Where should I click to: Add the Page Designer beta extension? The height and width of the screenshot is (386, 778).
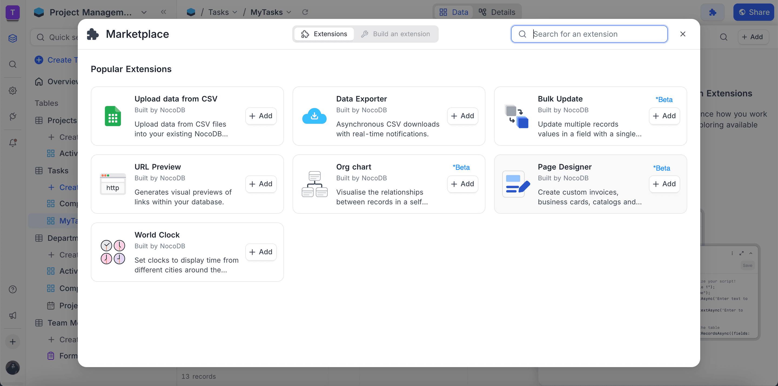[x=664, y=184]
